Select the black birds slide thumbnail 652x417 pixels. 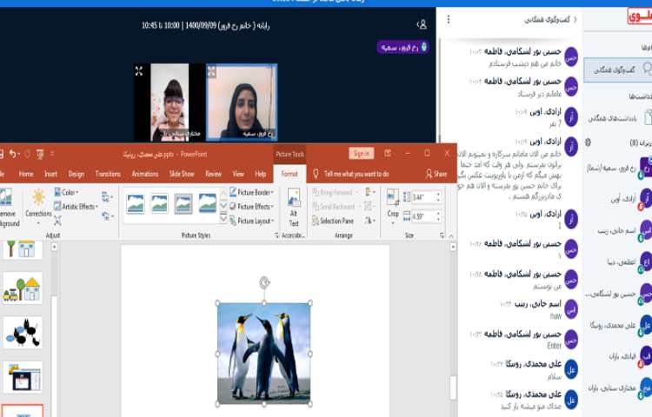[x=23, y=333]
